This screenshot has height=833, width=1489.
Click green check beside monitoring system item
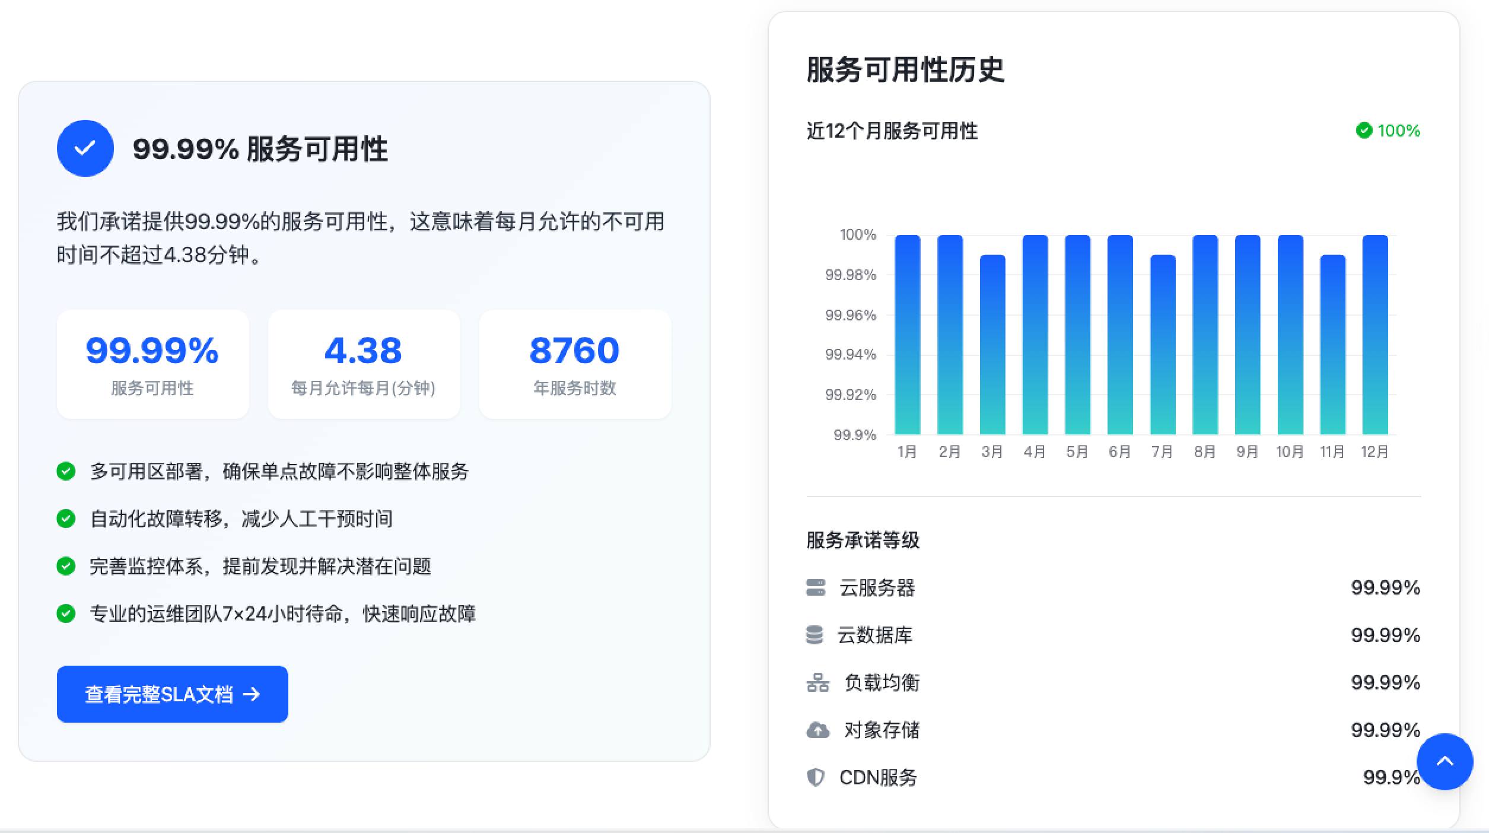pos(66,566)
